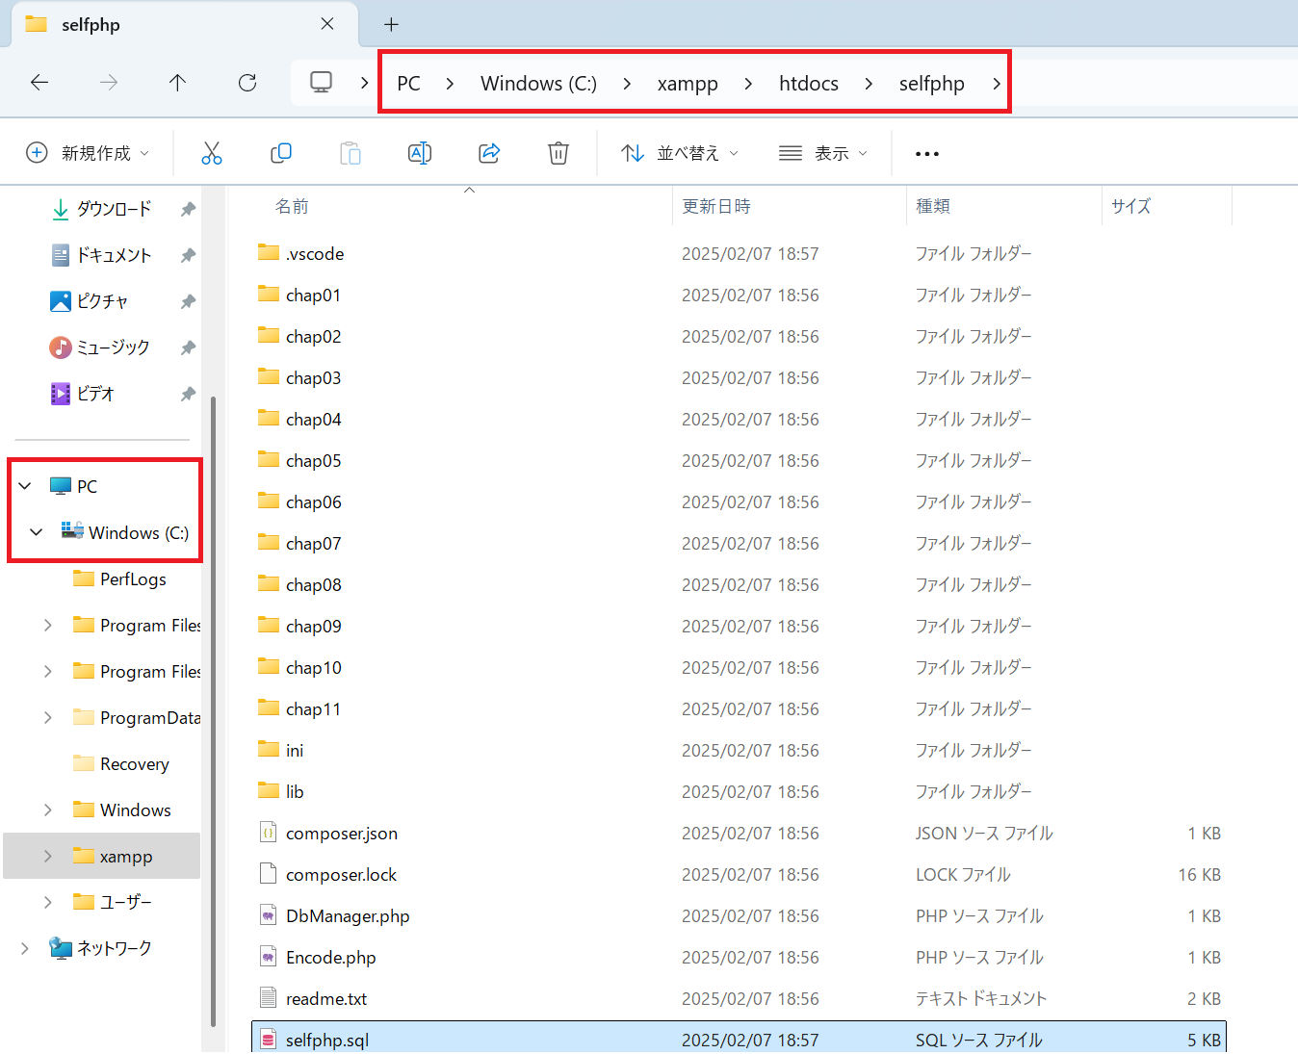Expand the ネットワーク tree node
Screen dimensions: 1298x1054
click(25, 948)
